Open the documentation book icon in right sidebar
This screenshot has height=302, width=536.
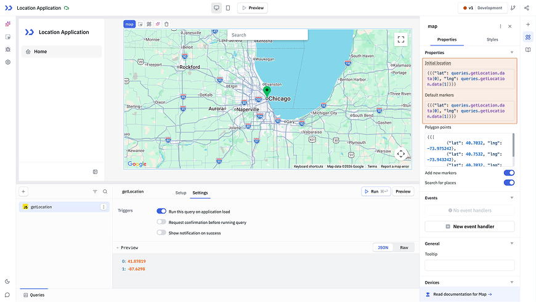pos(528,50)
